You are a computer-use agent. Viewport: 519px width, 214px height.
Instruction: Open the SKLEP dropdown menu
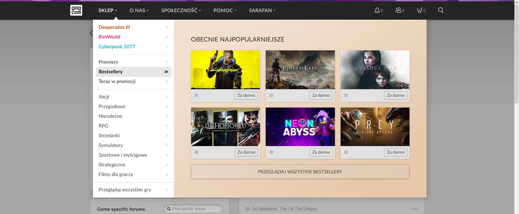(x=108, y=10)
